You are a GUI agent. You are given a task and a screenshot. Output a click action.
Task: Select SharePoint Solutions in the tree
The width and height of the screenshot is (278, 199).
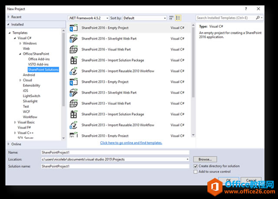pyautogui.click(x=43, y=70)
